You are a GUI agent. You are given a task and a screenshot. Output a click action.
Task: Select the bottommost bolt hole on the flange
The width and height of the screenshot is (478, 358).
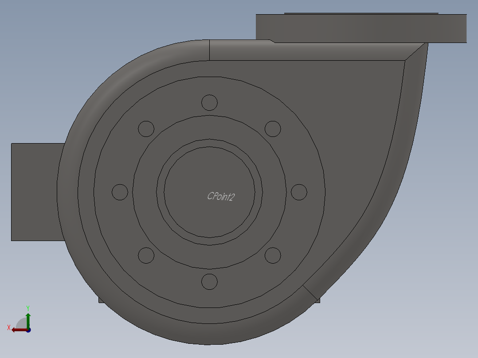point(208,281)
